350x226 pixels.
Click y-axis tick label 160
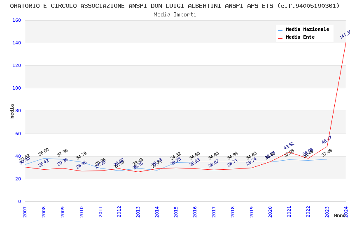click(x=17, y=20)
